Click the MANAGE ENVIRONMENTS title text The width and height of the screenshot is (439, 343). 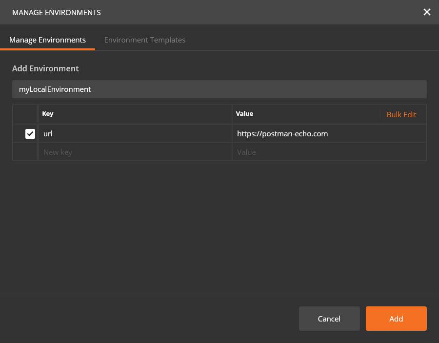(57, 12)
